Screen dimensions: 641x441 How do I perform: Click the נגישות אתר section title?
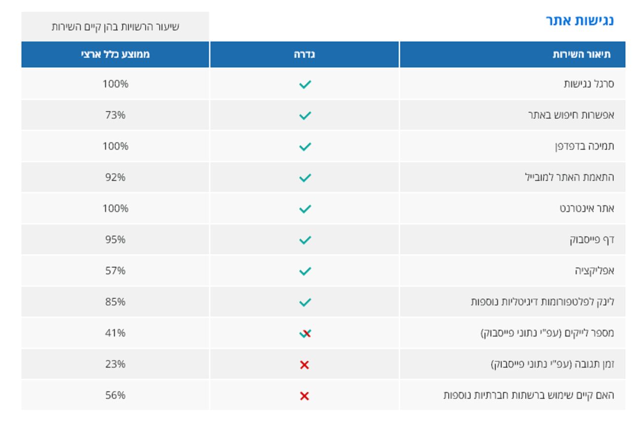[x=579, y=21]
